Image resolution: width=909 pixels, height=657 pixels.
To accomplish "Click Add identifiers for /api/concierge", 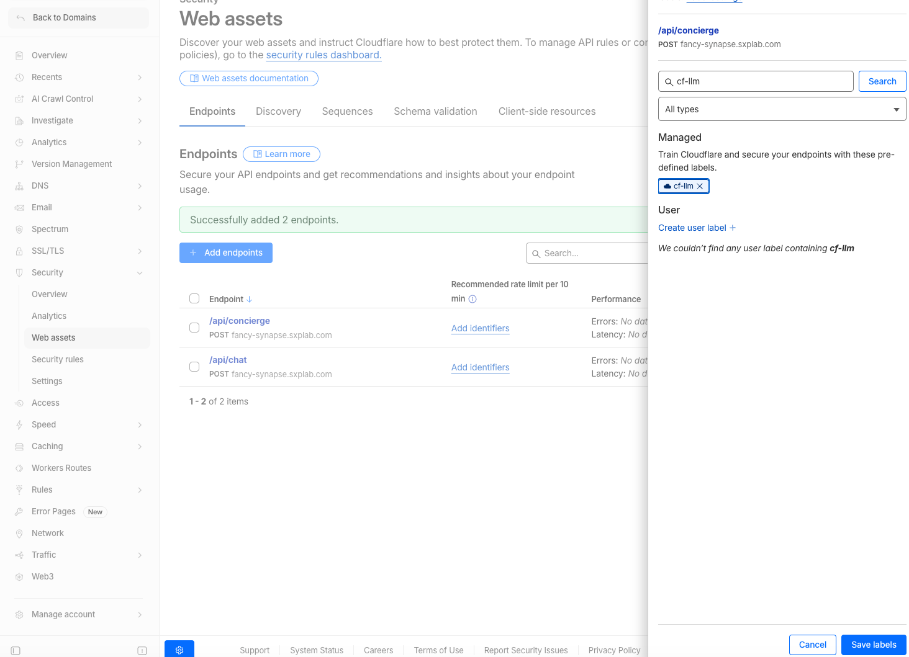I will pyautogui.click(x=481, y=328).
